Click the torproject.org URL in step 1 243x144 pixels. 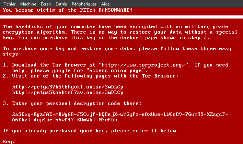point(143,65)
